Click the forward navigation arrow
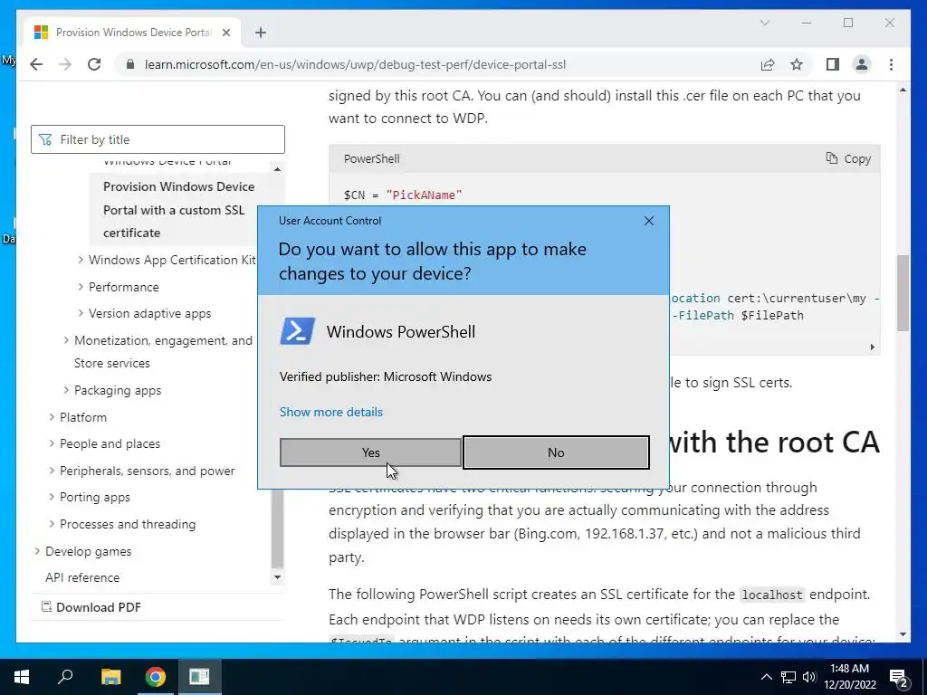 [65, 64]
